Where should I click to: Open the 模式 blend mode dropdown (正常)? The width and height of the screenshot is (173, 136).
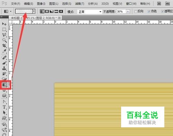tap(90, 12)
